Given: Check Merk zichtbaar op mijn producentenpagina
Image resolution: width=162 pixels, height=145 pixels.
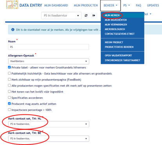Looking at the screenshot, I should [9, 79].
